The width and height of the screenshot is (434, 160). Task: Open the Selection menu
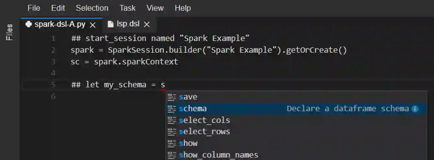point(92,8)
